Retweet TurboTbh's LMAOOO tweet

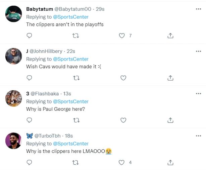click(76, 162)
